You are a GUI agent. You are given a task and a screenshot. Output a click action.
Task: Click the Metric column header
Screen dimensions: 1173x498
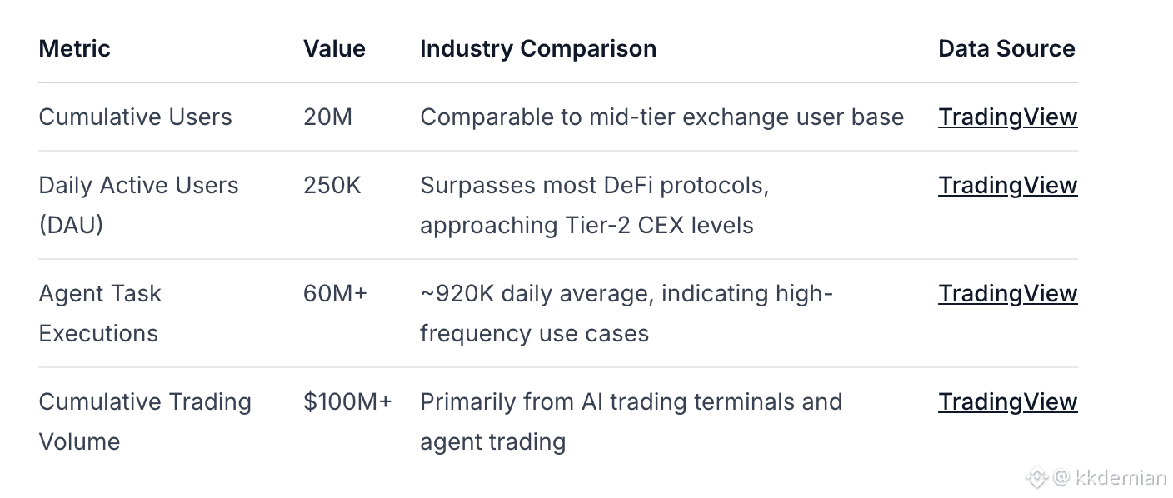[74, 48]
